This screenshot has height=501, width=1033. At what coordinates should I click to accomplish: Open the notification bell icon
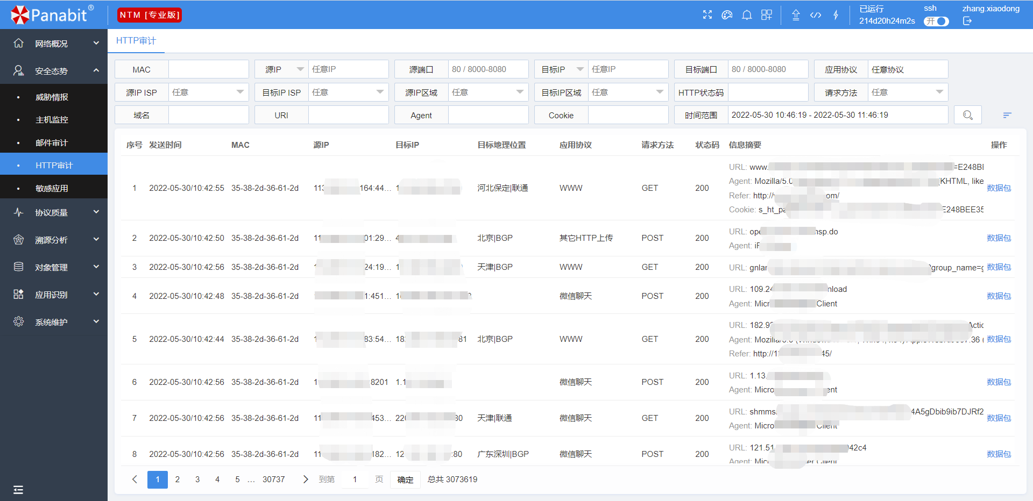pyautogui.click(x=747, y=15)
